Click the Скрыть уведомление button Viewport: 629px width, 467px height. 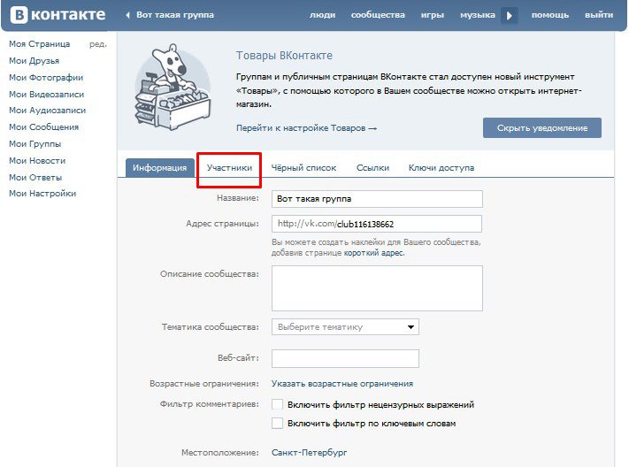click(542, 128)
